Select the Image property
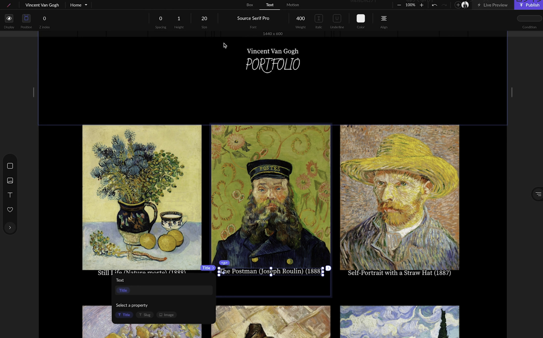Image resolution: width=543 pixels, height=338 pixels. coord(166,315)
